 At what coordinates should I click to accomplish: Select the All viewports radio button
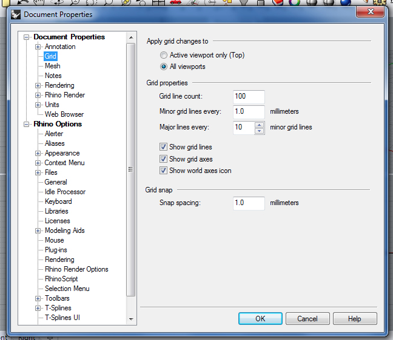pos(164,67)
